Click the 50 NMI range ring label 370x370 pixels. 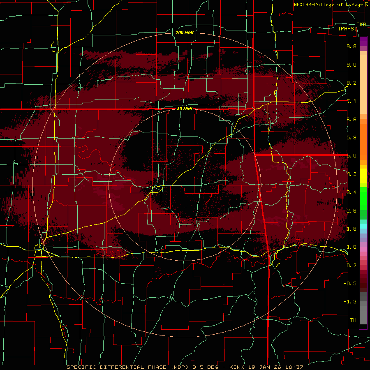(185, 109)
